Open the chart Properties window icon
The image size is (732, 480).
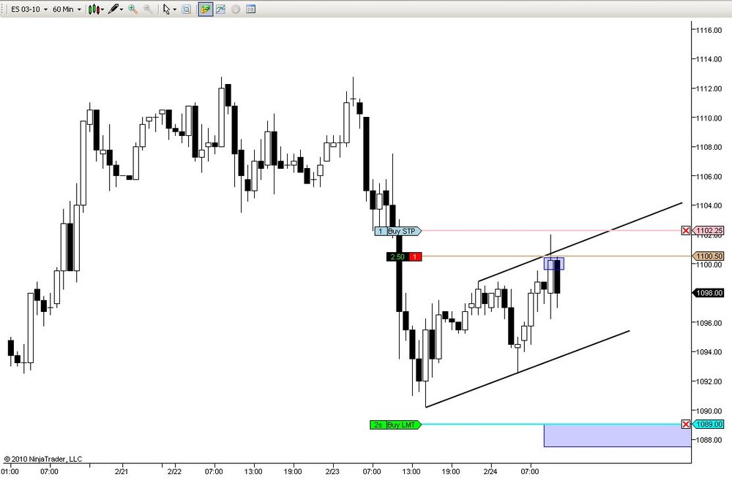click(250, 9)
